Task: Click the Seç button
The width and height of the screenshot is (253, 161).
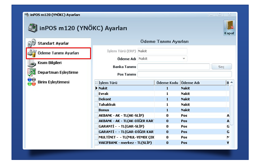Action: pos(222,66)
